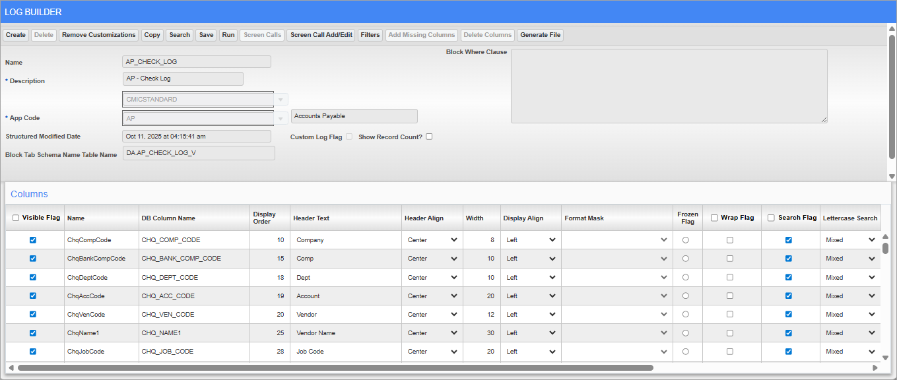Click the Search toolbar button
Viewport: 897px width, 380px height.
coord(179,34)
